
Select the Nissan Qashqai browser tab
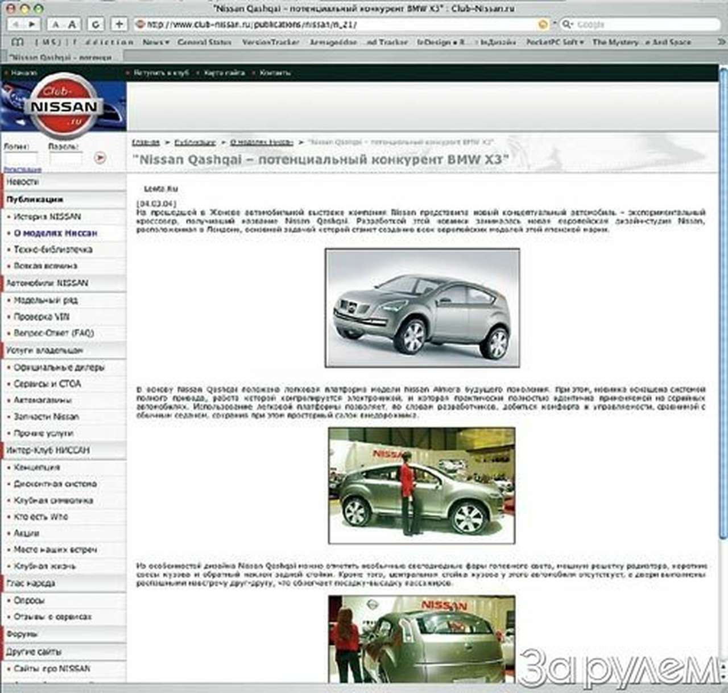click(x=61, y=57)
